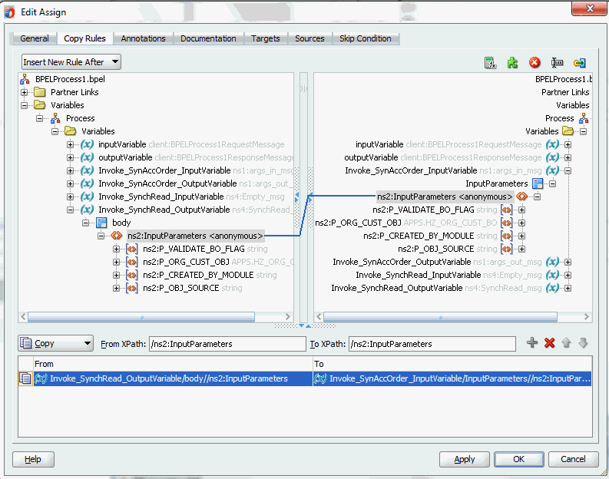609x479 pixels.
Task: Collapse left body node
Action: point(86,223)
